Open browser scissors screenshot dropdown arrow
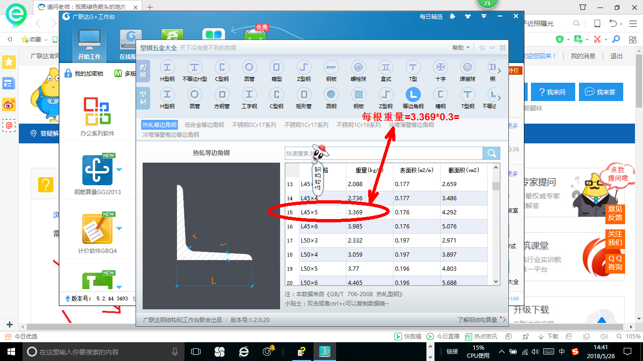643x361 pixels. point(606,39)
